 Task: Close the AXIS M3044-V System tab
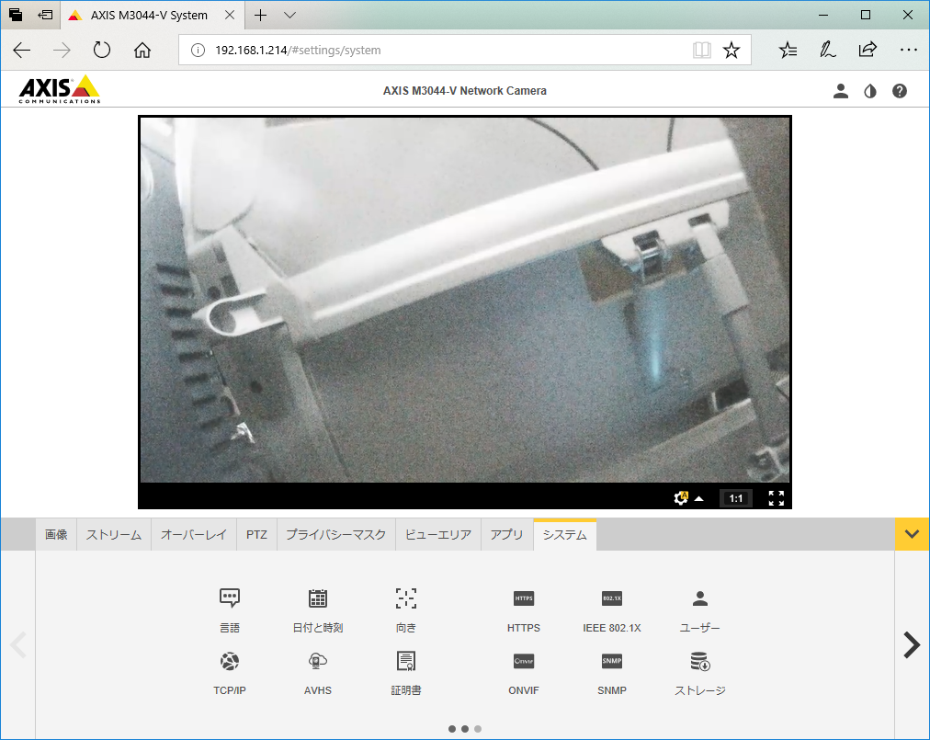click(x=230, y=15)
